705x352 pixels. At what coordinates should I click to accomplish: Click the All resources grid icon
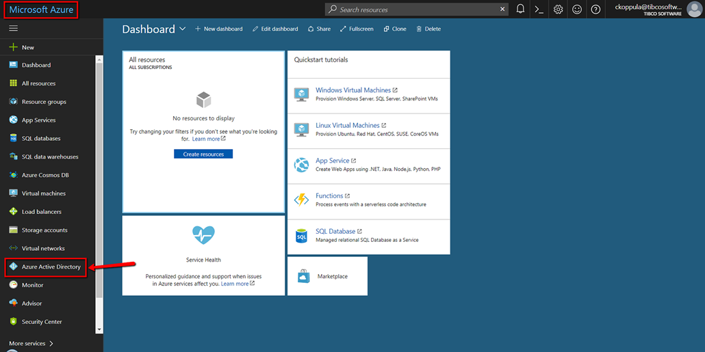14,83
